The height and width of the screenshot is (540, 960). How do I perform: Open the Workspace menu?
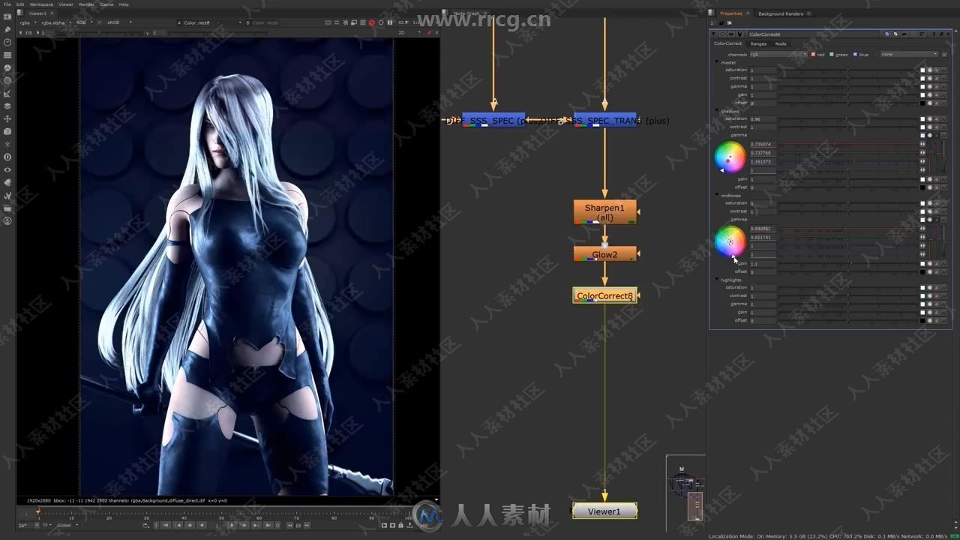pyautogui.click(x=41, y=4)
